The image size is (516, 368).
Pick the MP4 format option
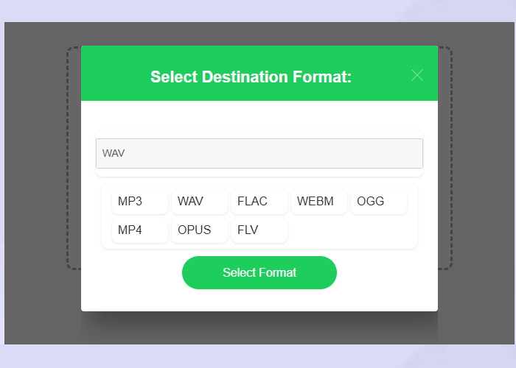(140, 230)
